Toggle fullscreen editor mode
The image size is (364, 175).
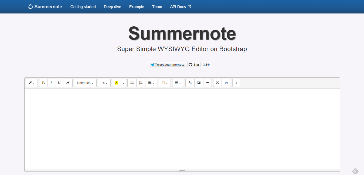[x=217, y=83]
